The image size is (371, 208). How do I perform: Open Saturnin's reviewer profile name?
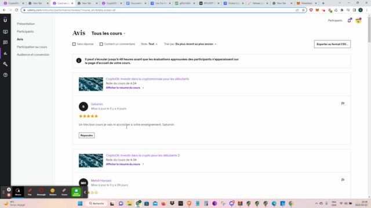(97, 104)
